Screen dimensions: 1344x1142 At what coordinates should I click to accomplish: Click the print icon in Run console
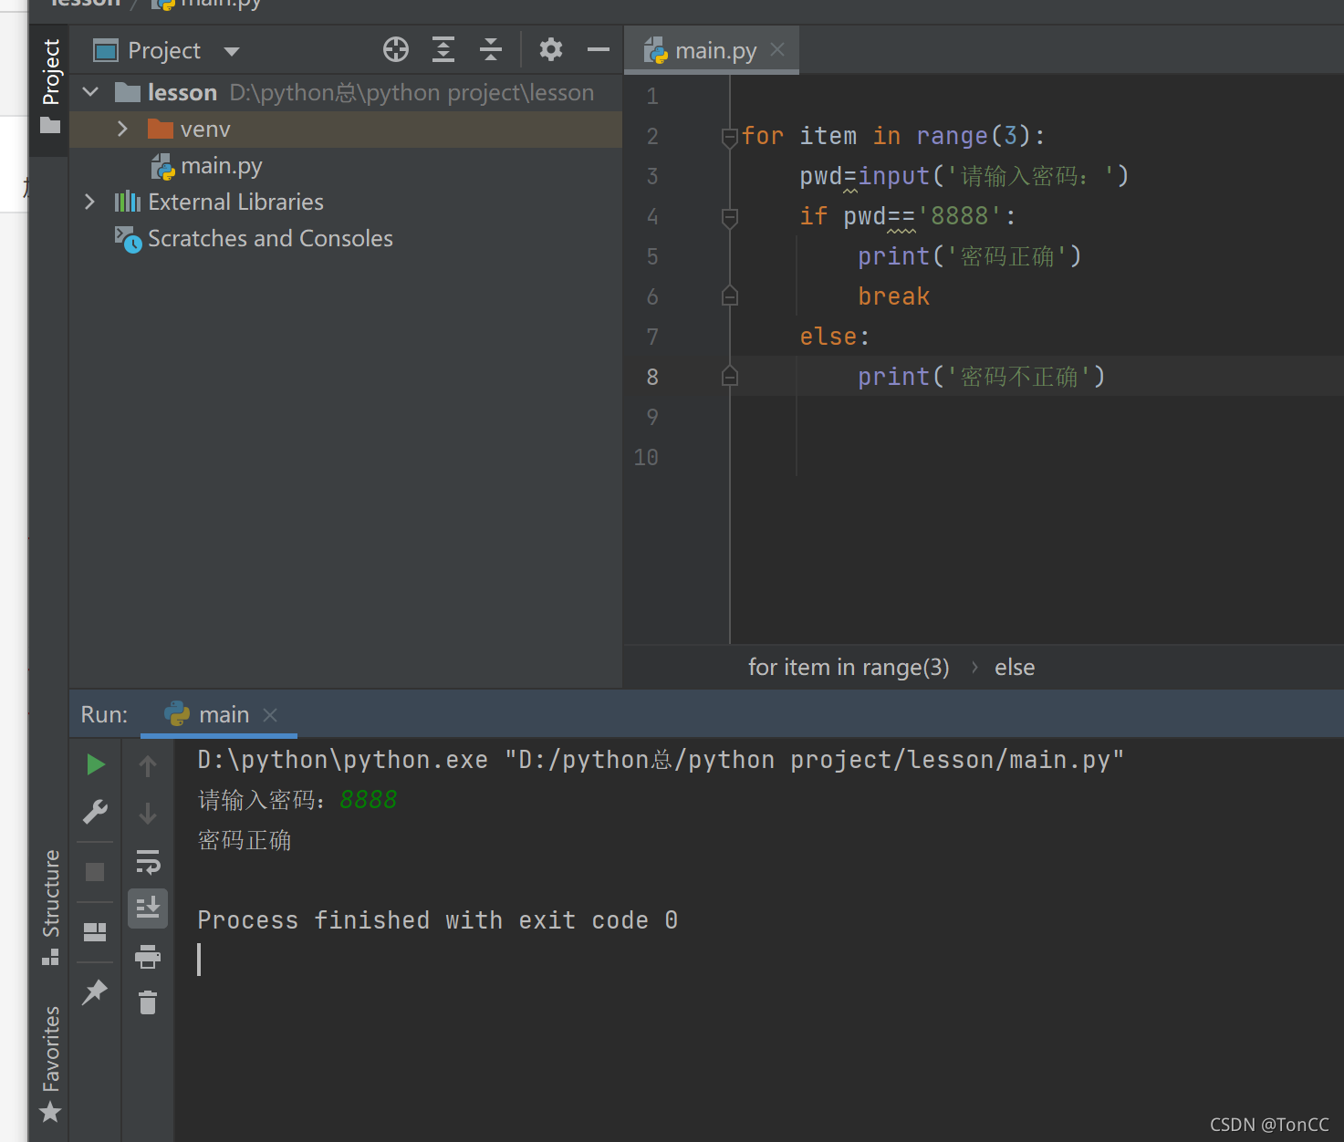[148, 957]
